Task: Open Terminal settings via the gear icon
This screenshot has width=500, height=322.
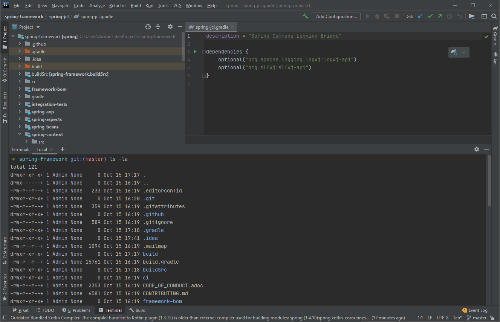Action: (x=477, y=149)
